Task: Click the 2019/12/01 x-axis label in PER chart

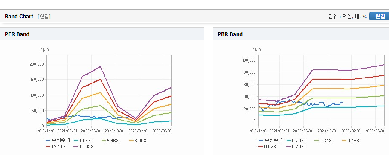Action: 46,131
